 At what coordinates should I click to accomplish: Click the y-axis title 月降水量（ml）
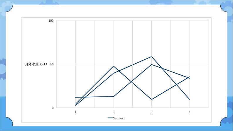[36, 64]
